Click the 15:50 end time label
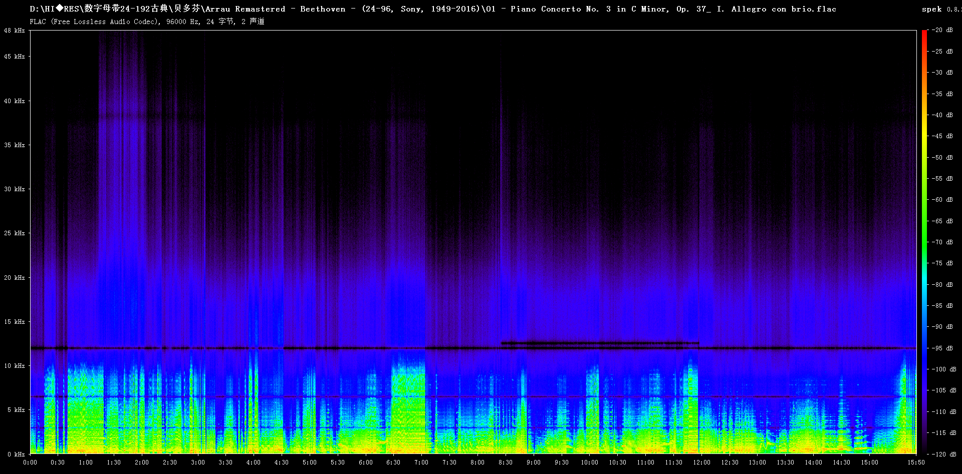Screen dimensions: 962x474 [915, 462]
